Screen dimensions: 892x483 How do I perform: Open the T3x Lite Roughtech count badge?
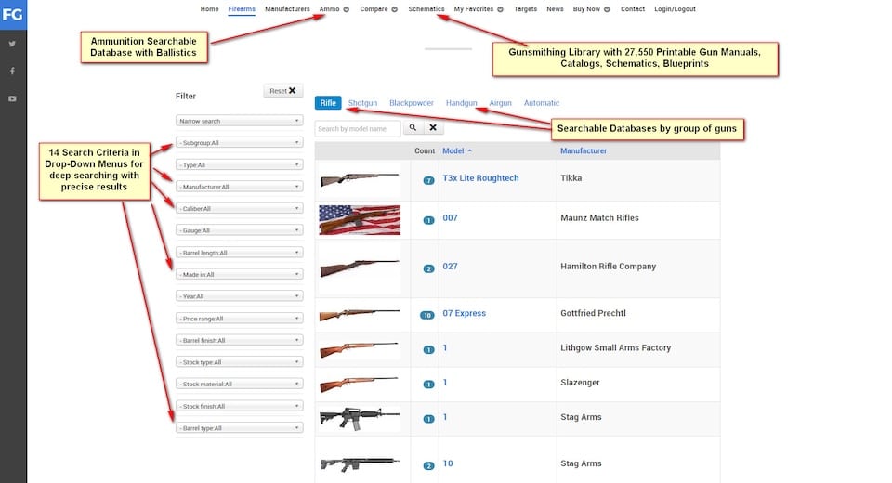pos(428,180)
